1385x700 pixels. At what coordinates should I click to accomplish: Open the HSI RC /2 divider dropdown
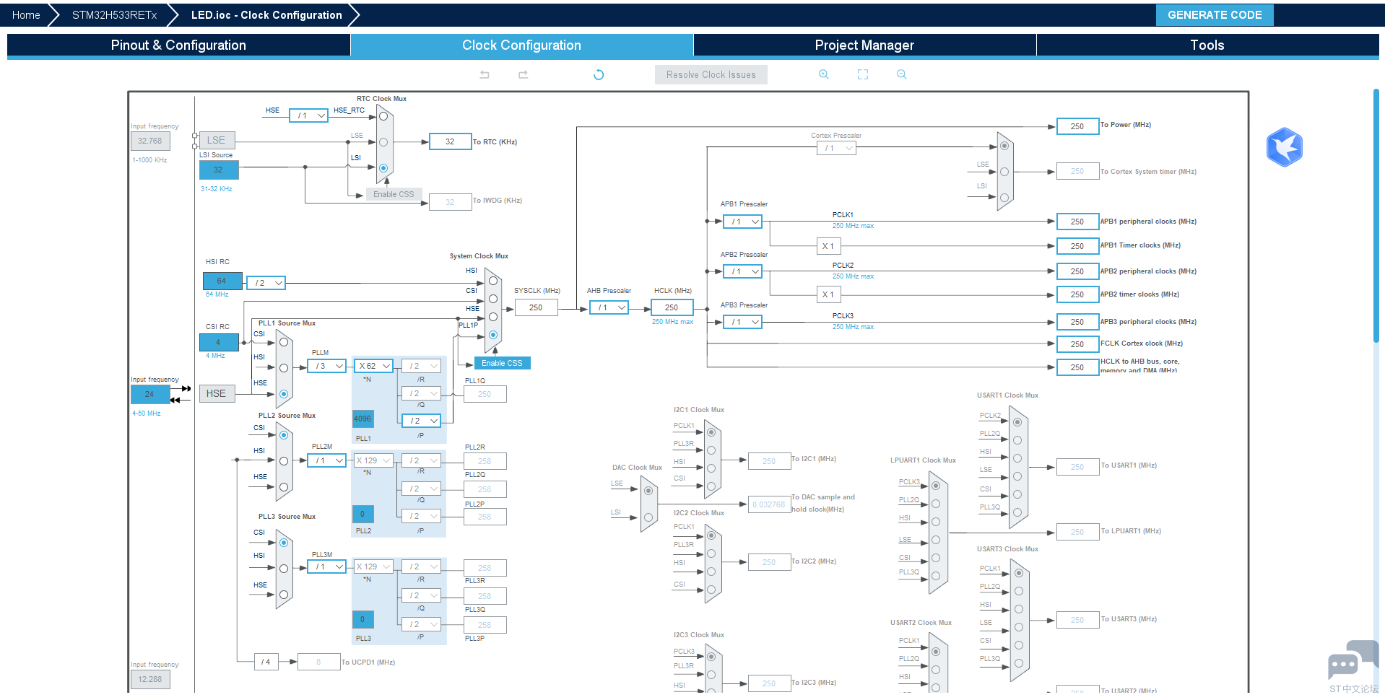[x=266, y=283]
